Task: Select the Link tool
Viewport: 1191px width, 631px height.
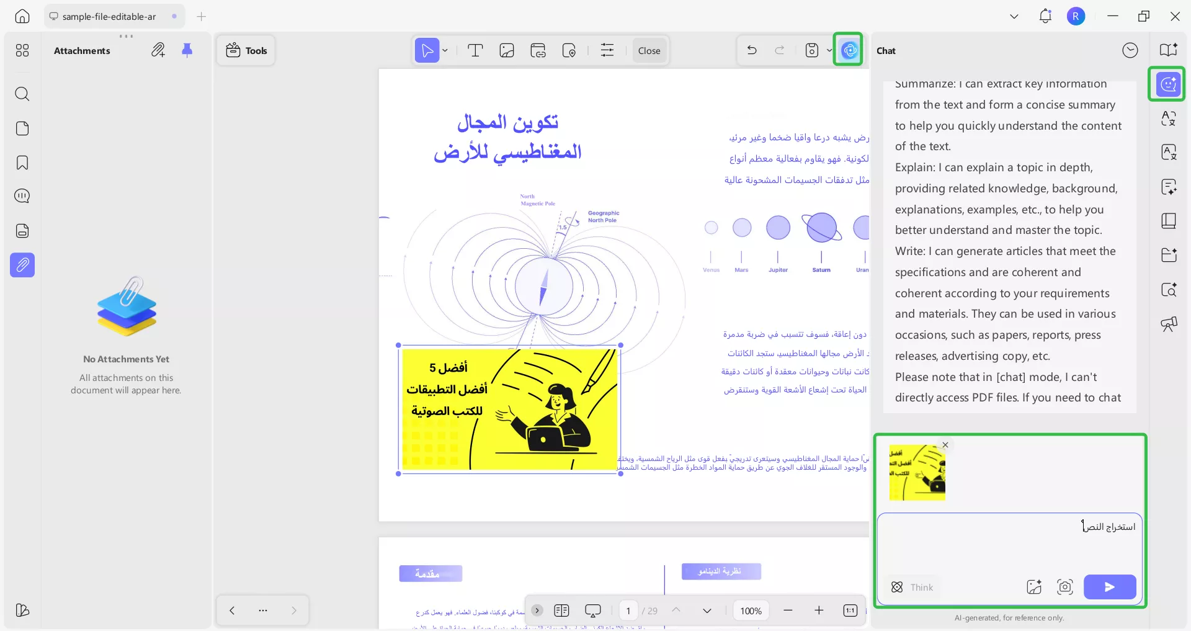Action: 538,50
